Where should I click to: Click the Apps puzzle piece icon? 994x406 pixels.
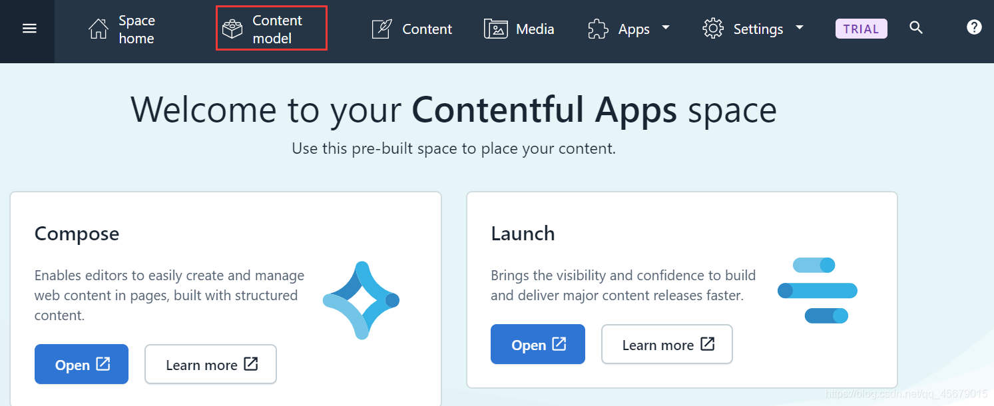click(598, 29)
